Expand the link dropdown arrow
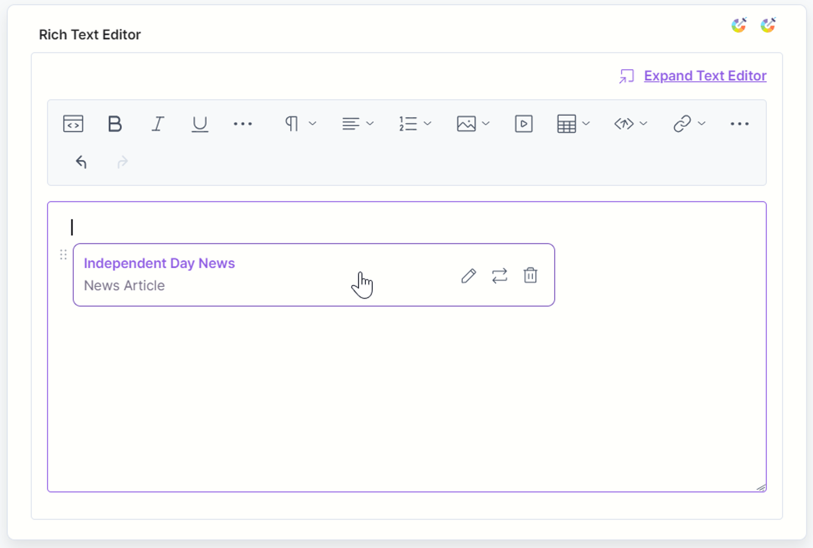Viewport: 813px width, 548px height. click(x=701, y=123)
